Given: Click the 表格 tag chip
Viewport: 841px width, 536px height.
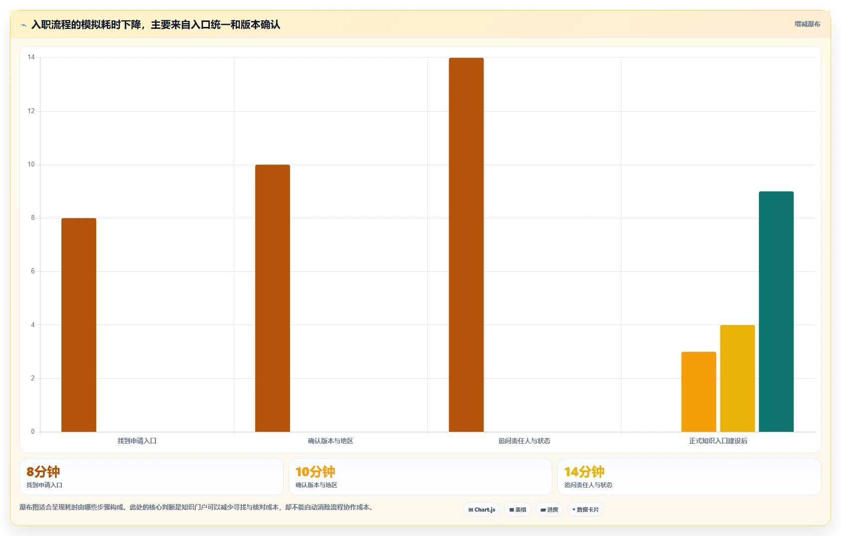Looking at the screenshot, I should pos(517,510).
